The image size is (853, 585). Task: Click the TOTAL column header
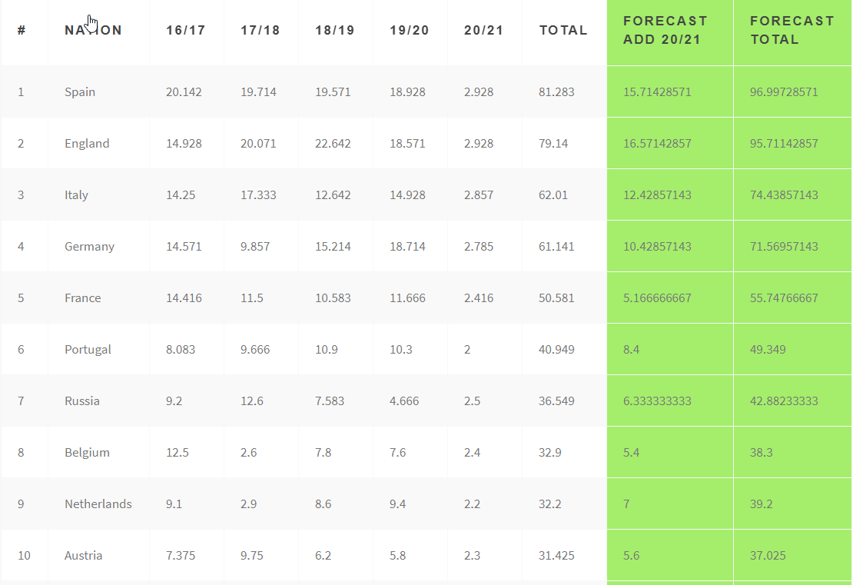tap(563, 30)
